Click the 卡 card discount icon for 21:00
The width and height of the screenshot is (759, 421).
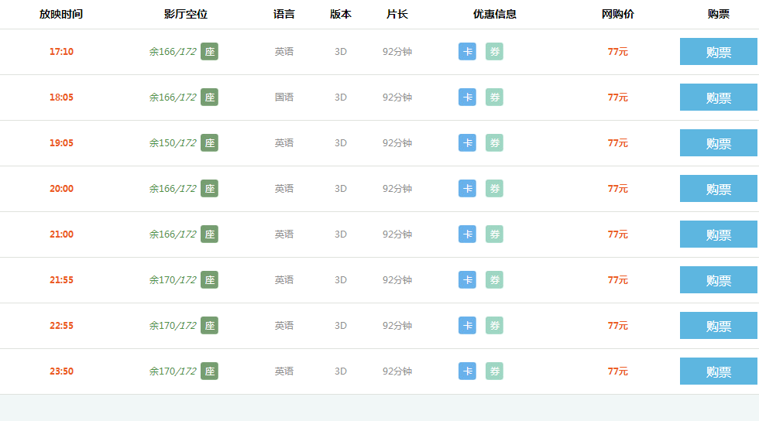[467, 234]
